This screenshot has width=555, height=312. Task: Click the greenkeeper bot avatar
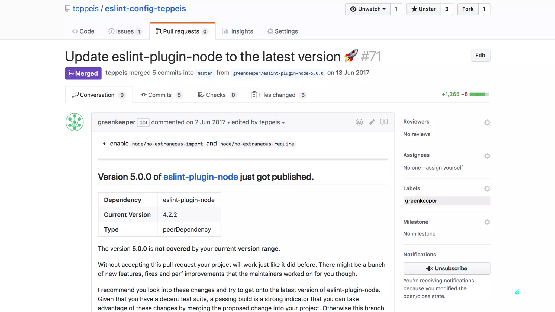75,122
